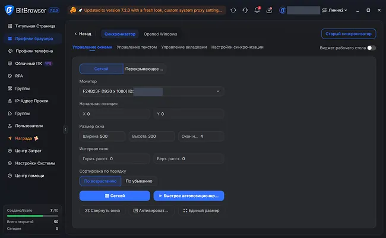
Task: Go back with the Назад button
Action: pyautogui.click(x=83, y=34)
